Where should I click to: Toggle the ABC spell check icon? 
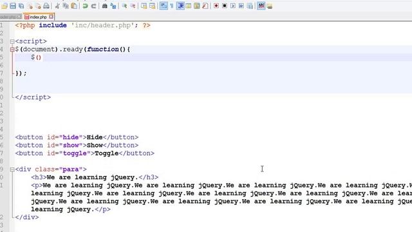pyautogui.click(x=261, y=6)
